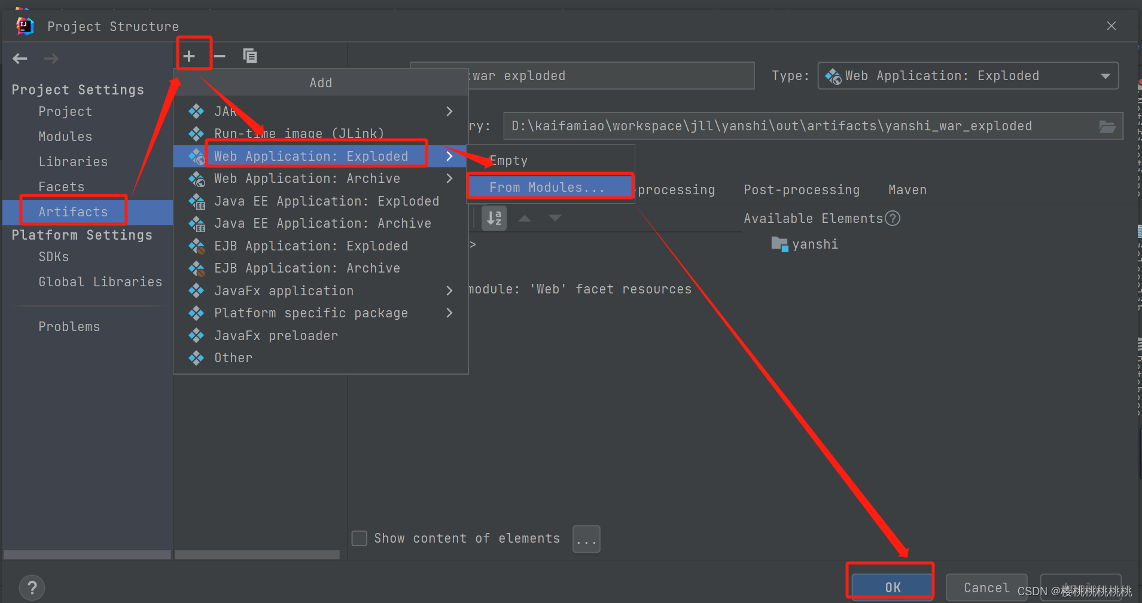Open Libraries in Project Settings
The width and height of the screenshot is (1142, 603).
[73, 162]
